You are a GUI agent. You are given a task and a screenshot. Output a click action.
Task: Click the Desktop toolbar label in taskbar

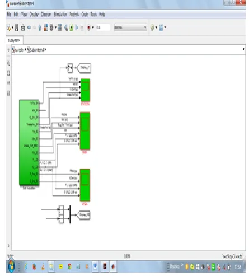(x=175, y=266)
